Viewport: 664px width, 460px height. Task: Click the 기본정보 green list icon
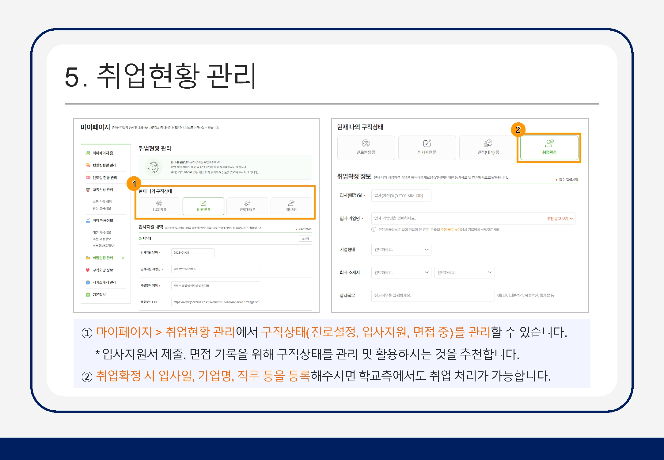88,295
